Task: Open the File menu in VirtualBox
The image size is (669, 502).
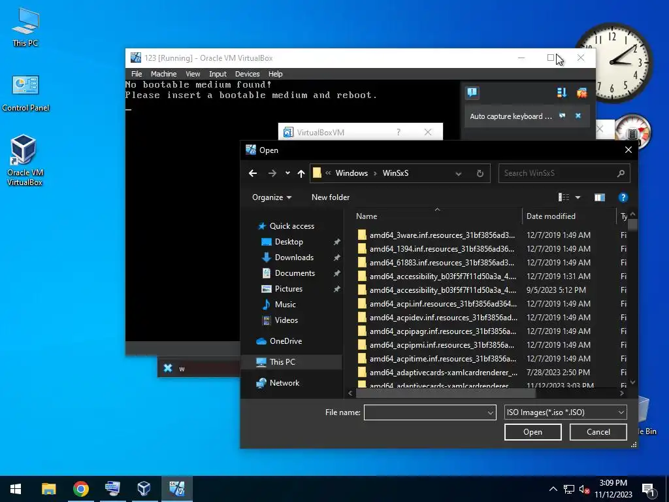Action: 137,74
